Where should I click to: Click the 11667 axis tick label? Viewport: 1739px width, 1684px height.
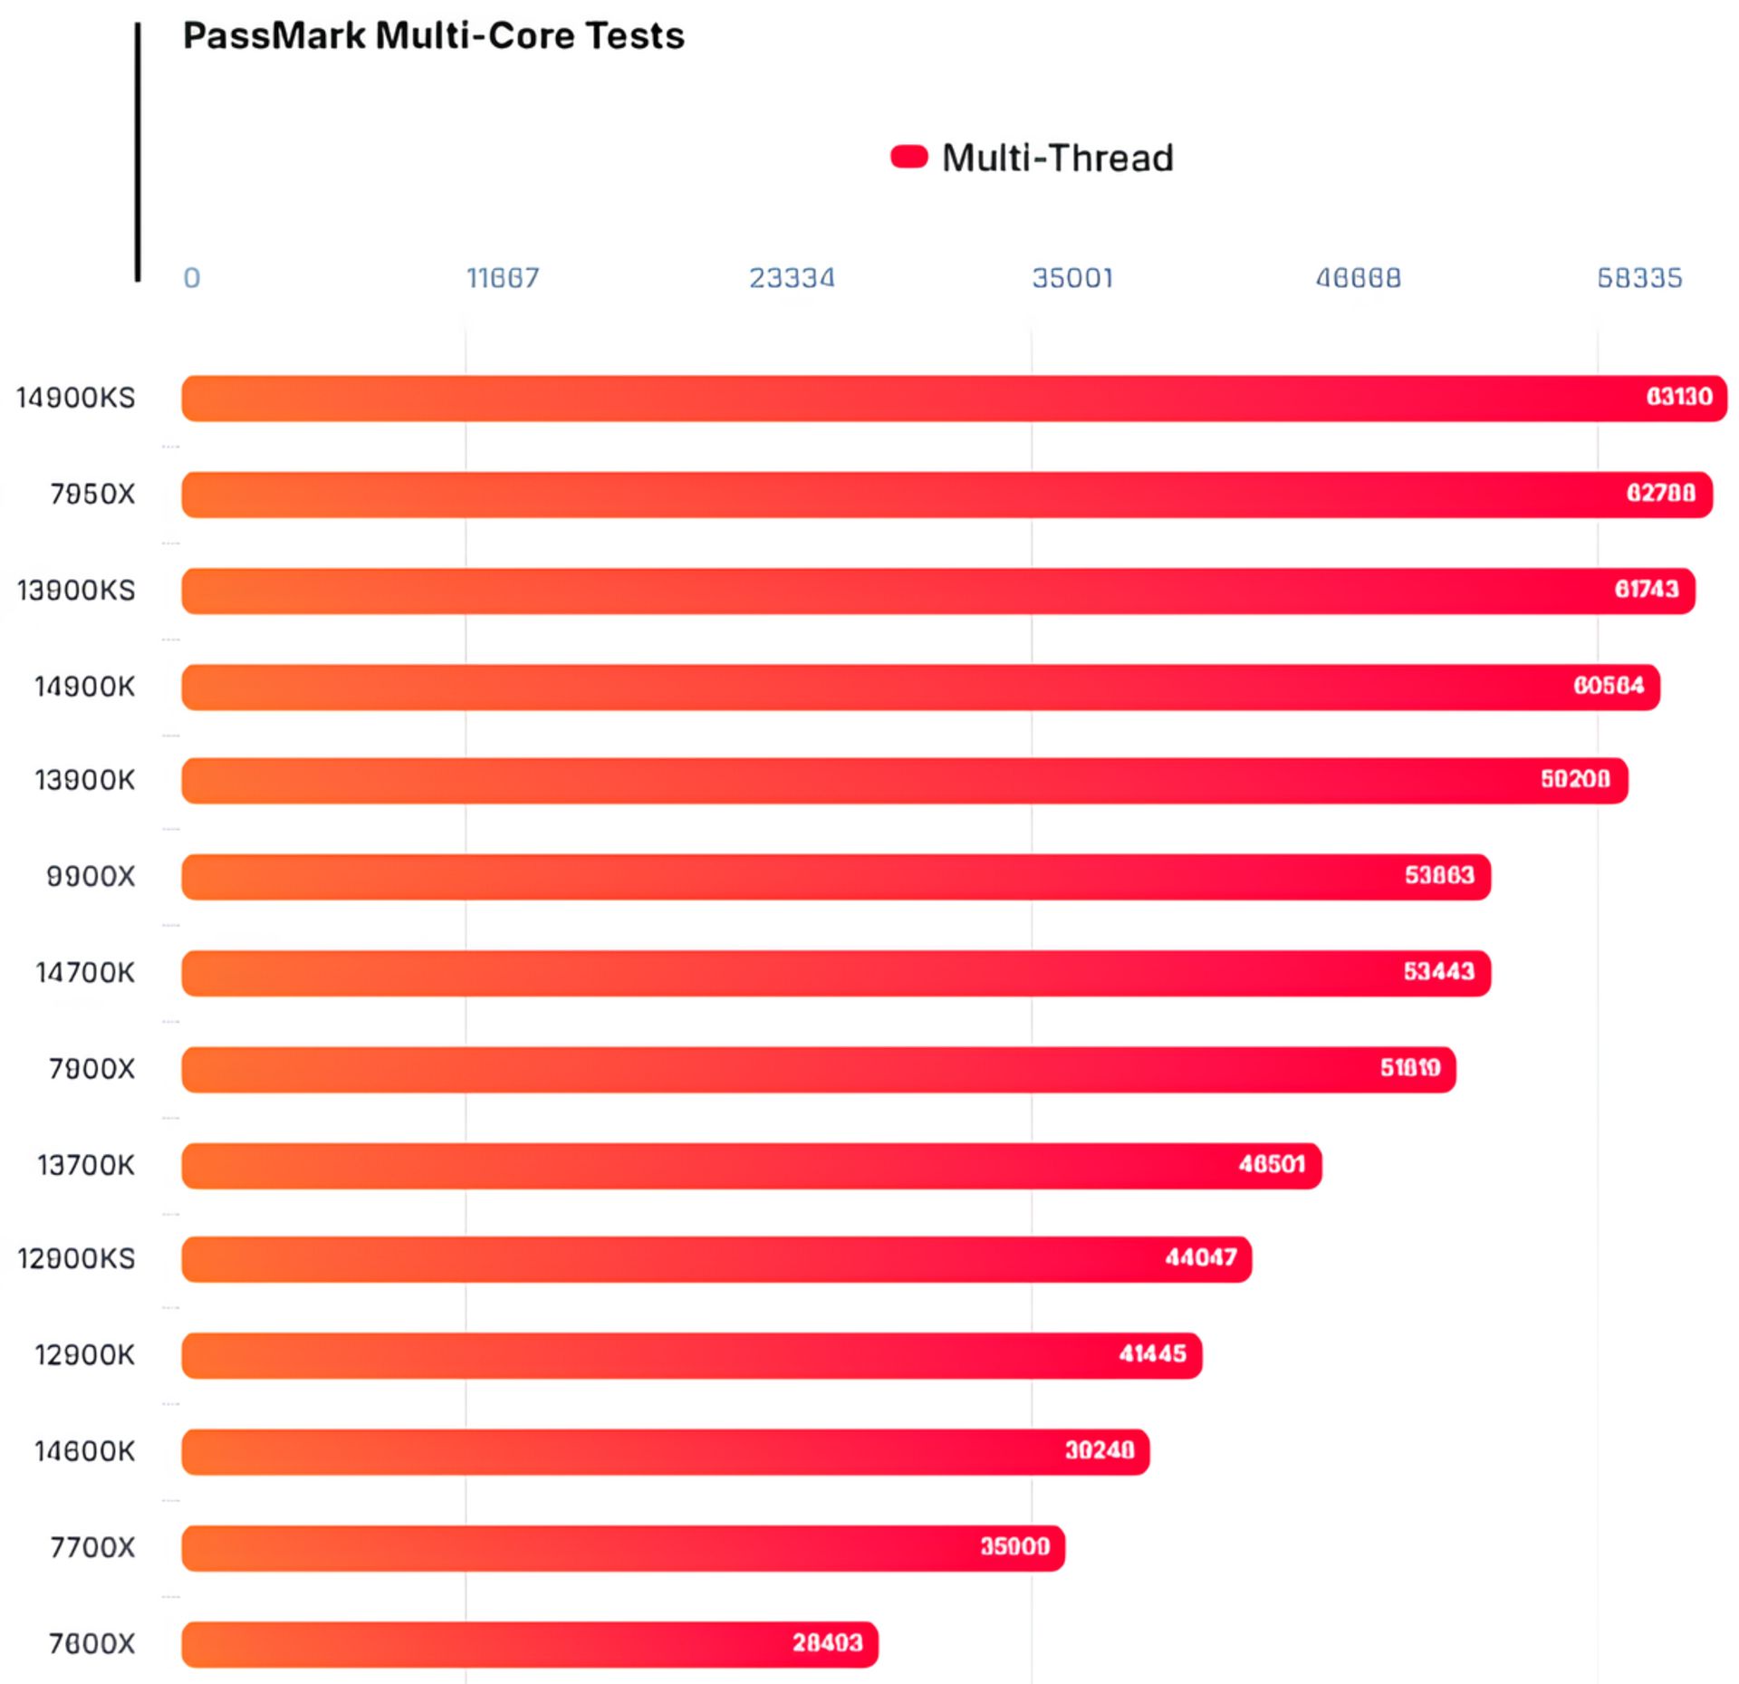pos(503,278)
